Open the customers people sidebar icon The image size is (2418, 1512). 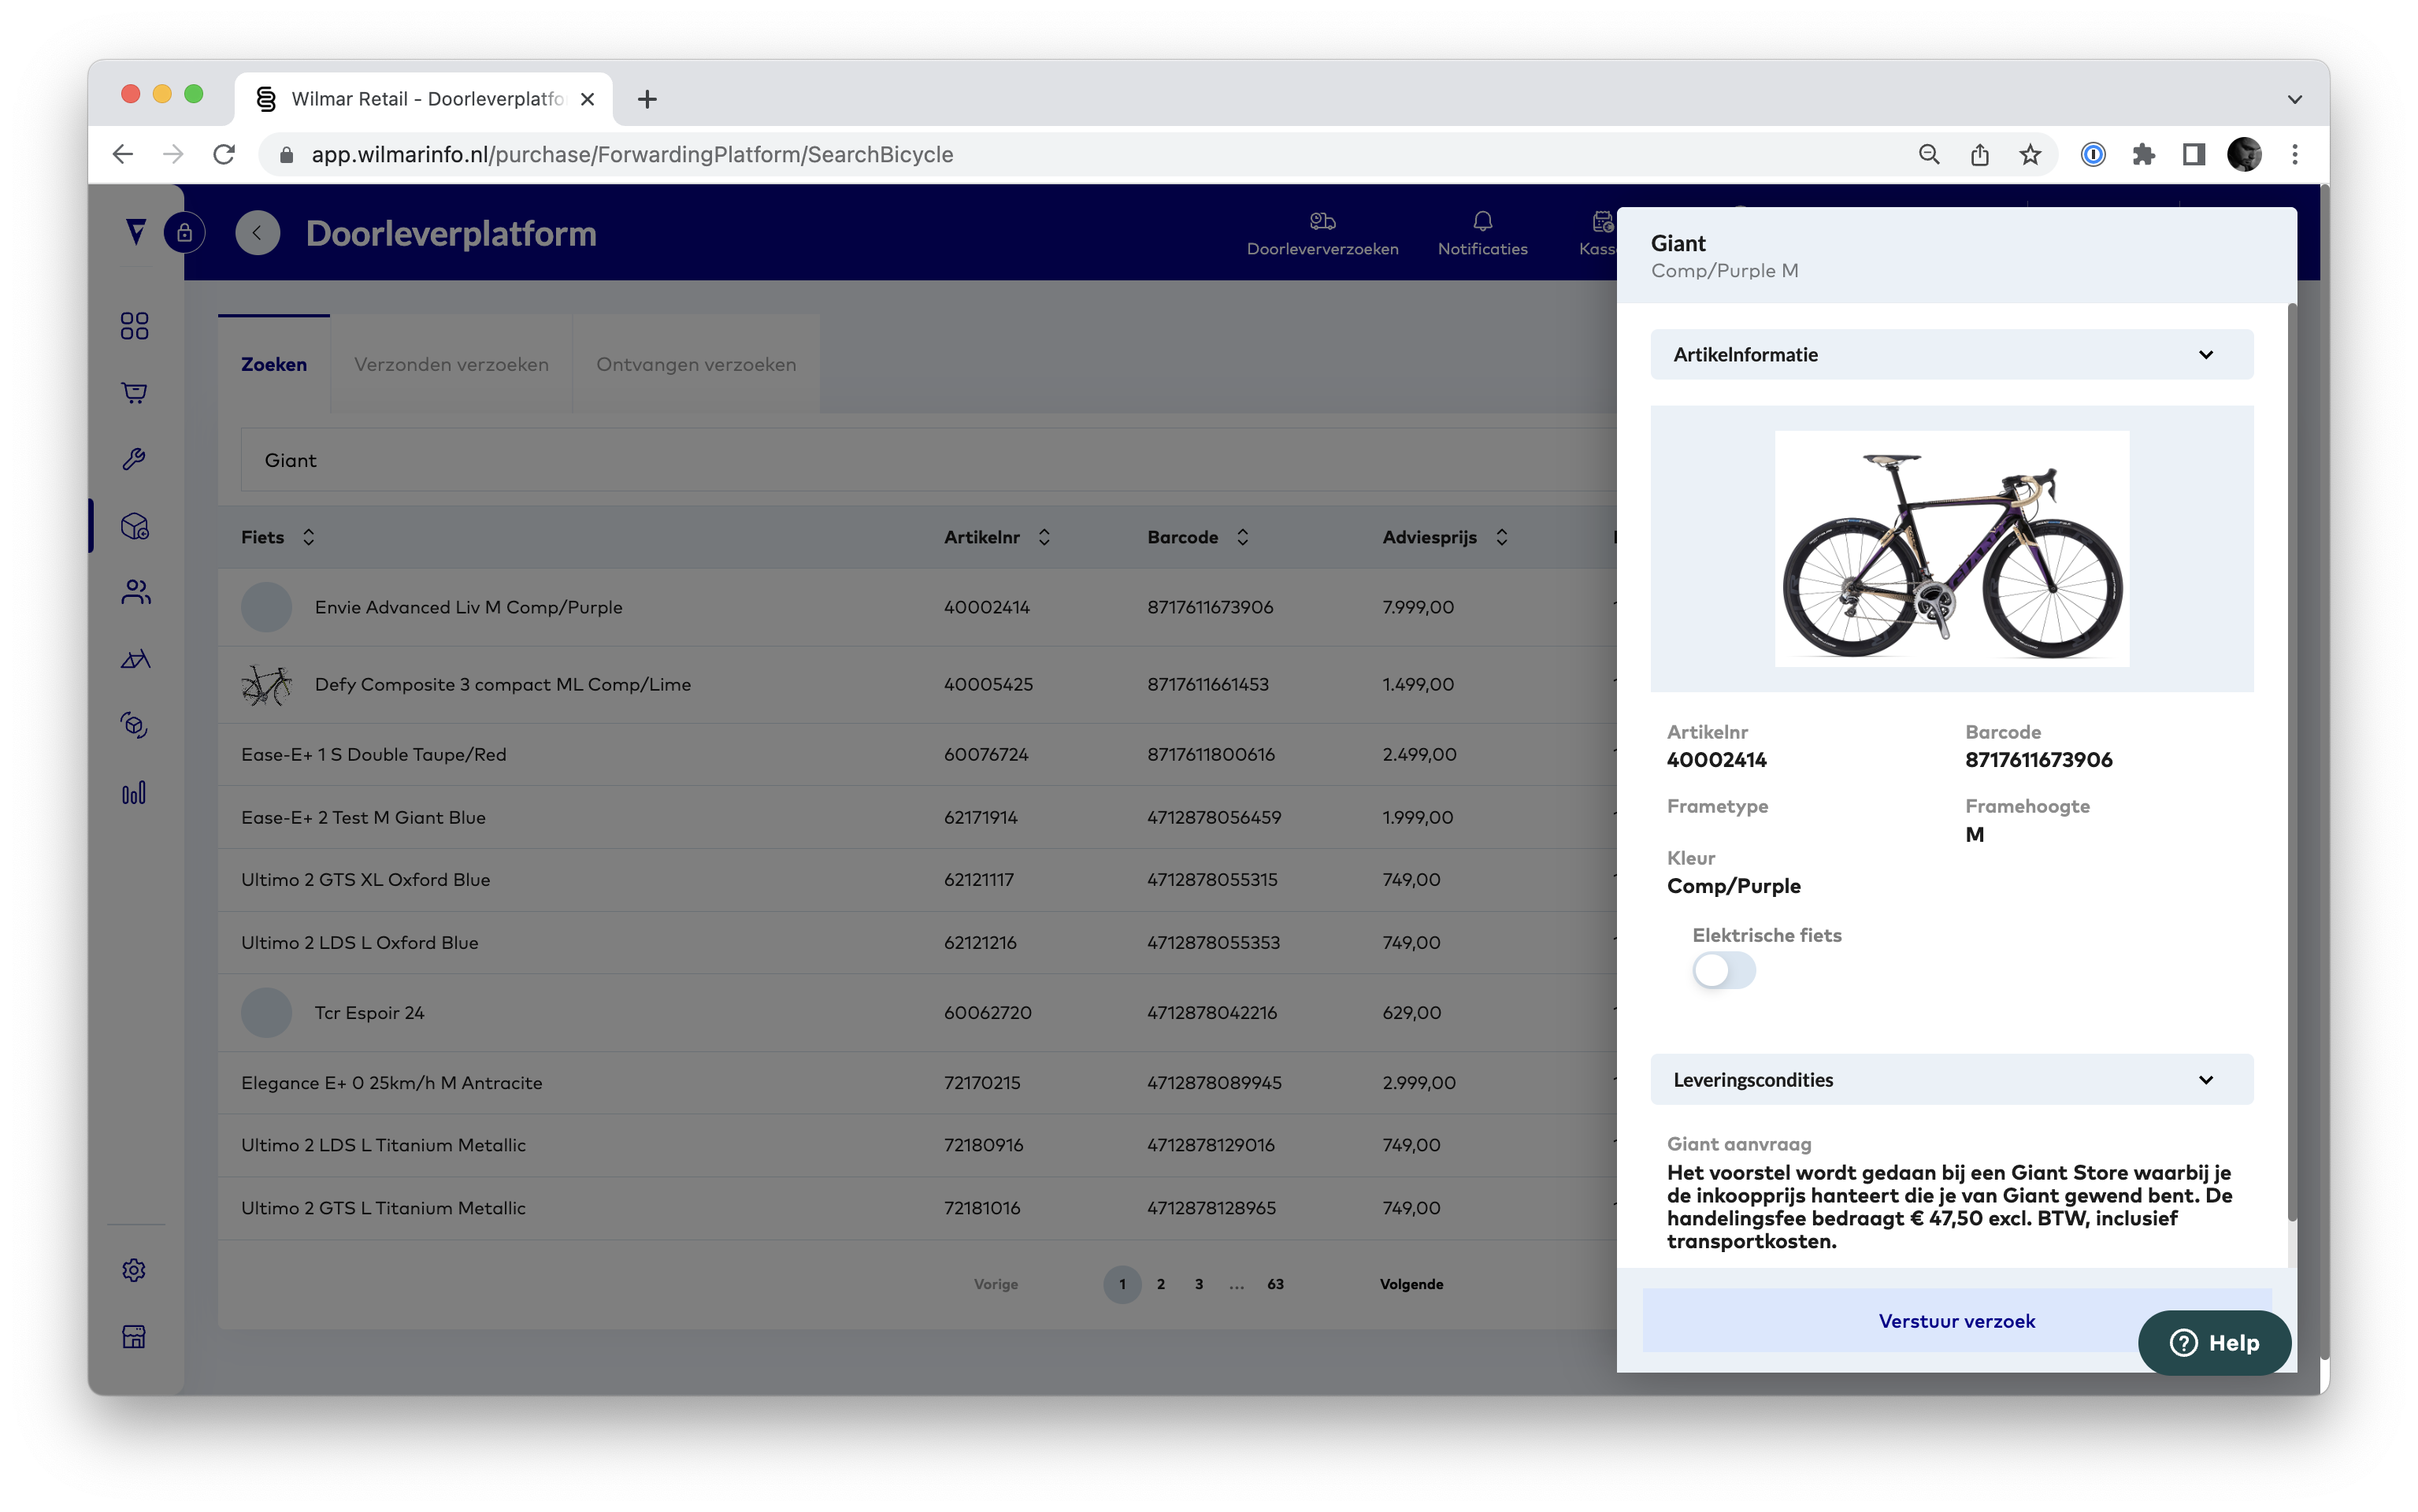coord(135,592)
